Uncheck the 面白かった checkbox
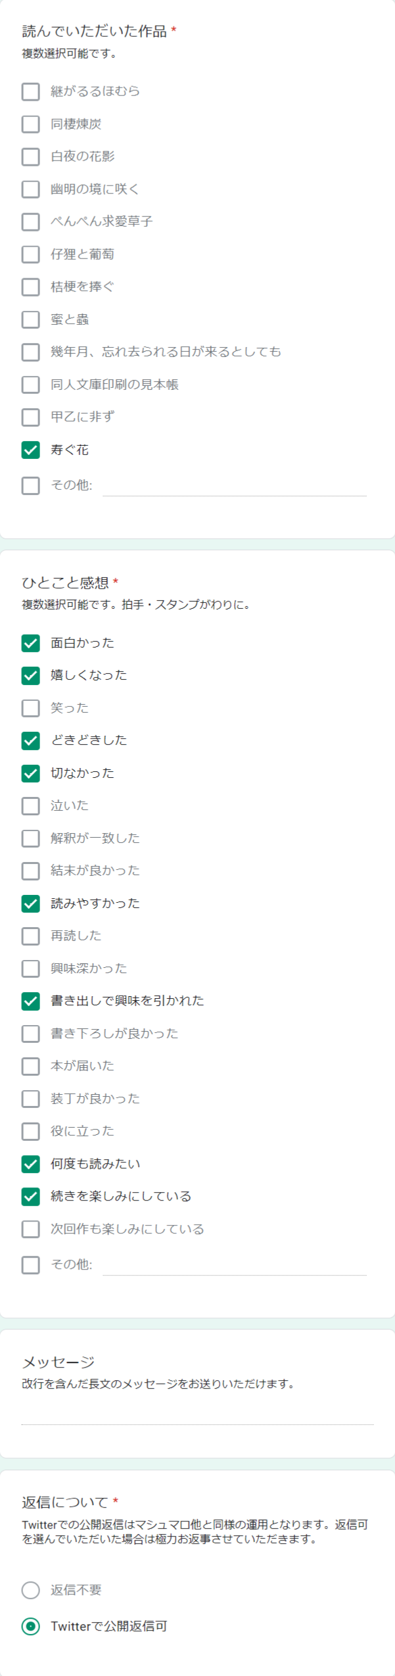The height and width of the screenshot is (1676, 395). 31,643
